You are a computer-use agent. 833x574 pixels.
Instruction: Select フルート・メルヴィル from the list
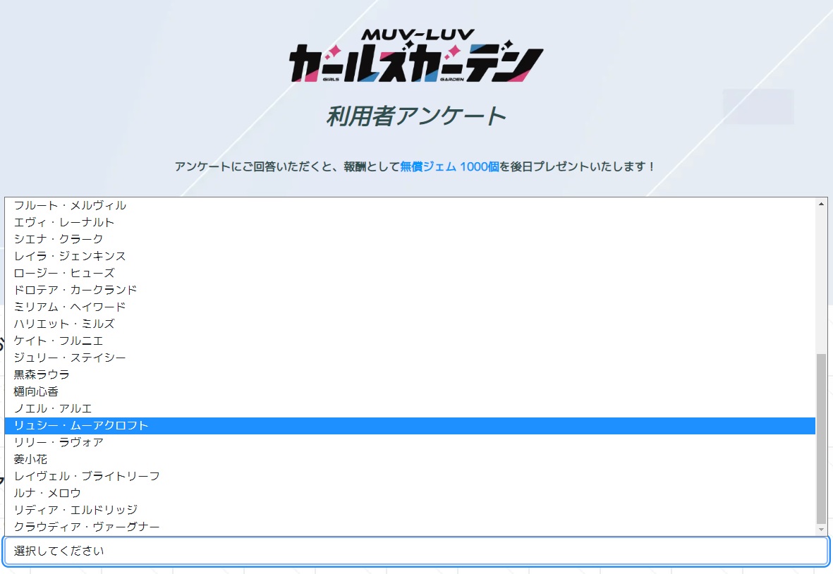click(71, 205)
